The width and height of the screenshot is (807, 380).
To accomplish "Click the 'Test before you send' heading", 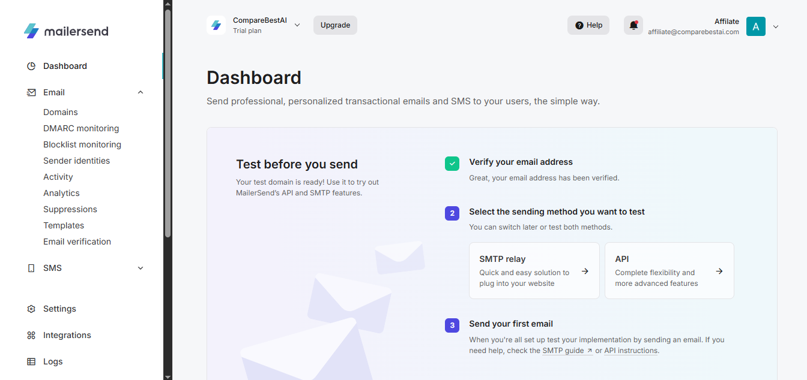I will point(297,164).
